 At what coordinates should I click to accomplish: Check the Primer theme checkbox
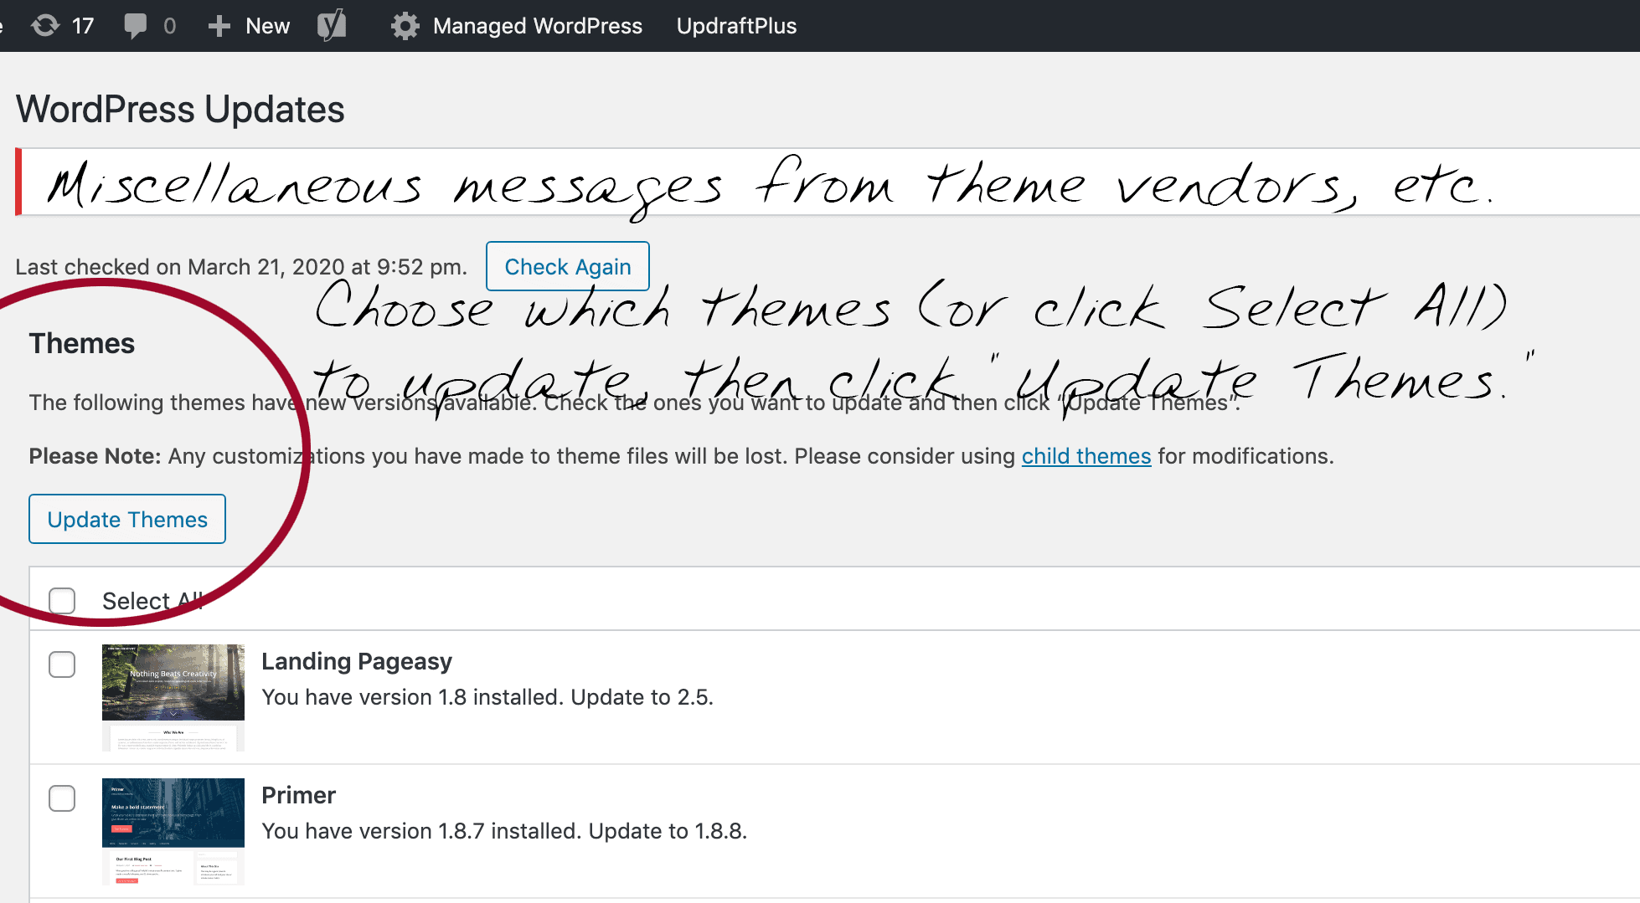[x=62, y=798]
